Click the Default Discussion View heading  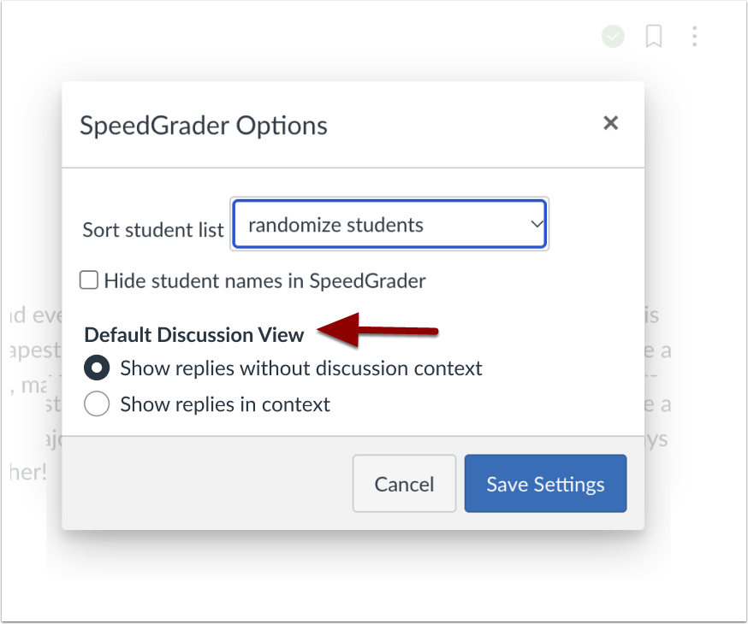tap(194, 335)
